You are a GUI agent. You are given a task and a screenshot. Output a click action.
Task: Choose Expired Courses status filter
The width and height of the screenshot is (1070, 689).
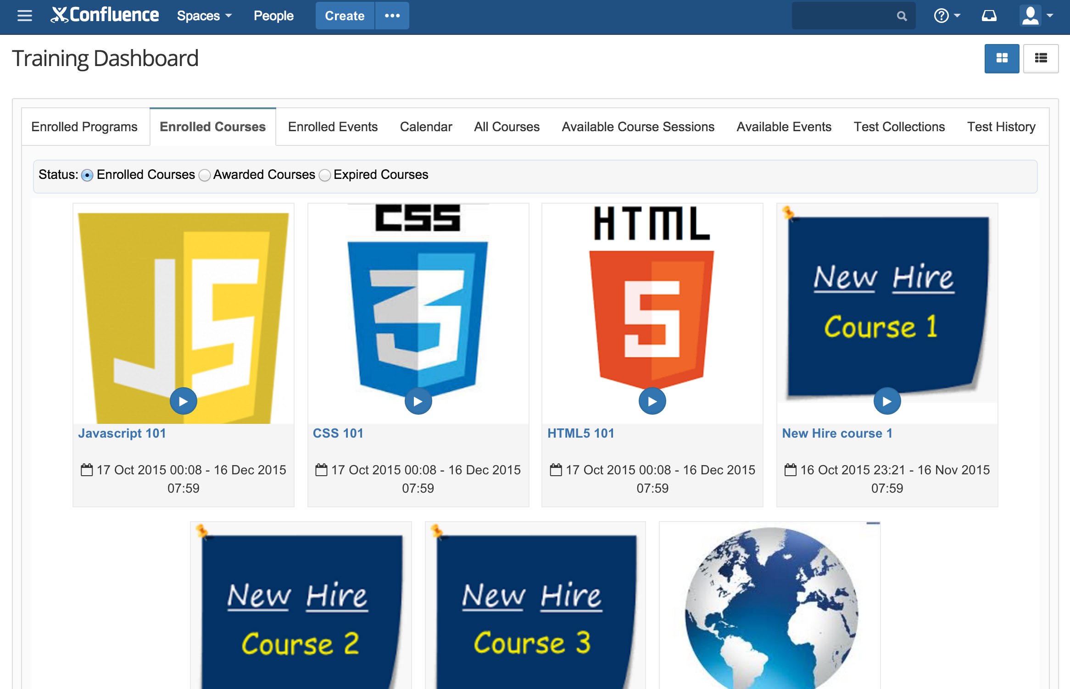[325, 175]
